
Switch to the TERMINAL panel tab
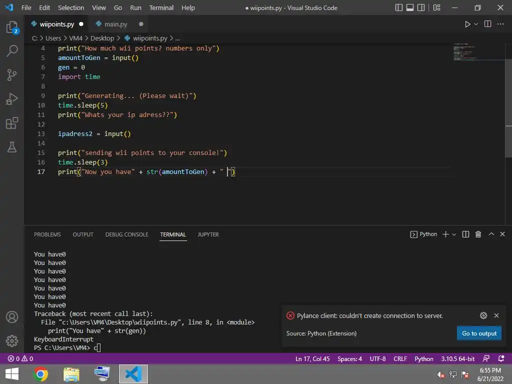pos(173,234)
